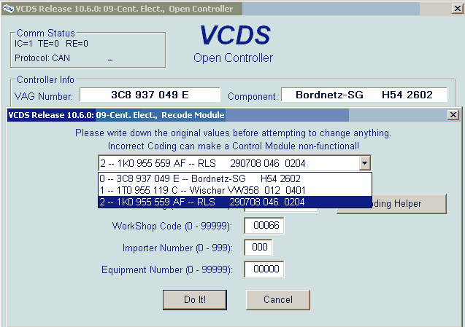The width and height of the screenshot is (465, 327).
Task: Click the 'Importer Number (0 - 999):' label
Action: point(177,248)
